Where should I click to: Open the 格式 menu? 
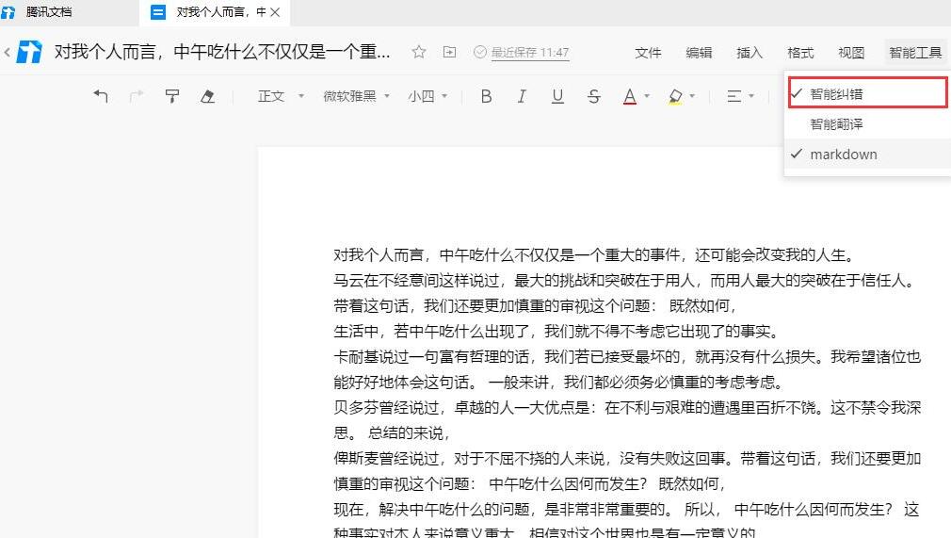[800, 53]
